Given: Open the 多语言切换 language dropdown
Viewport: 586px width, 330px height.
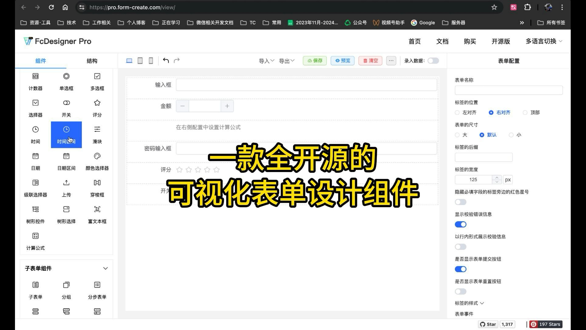Looking at the screenshot, I should tap(544, 41).
